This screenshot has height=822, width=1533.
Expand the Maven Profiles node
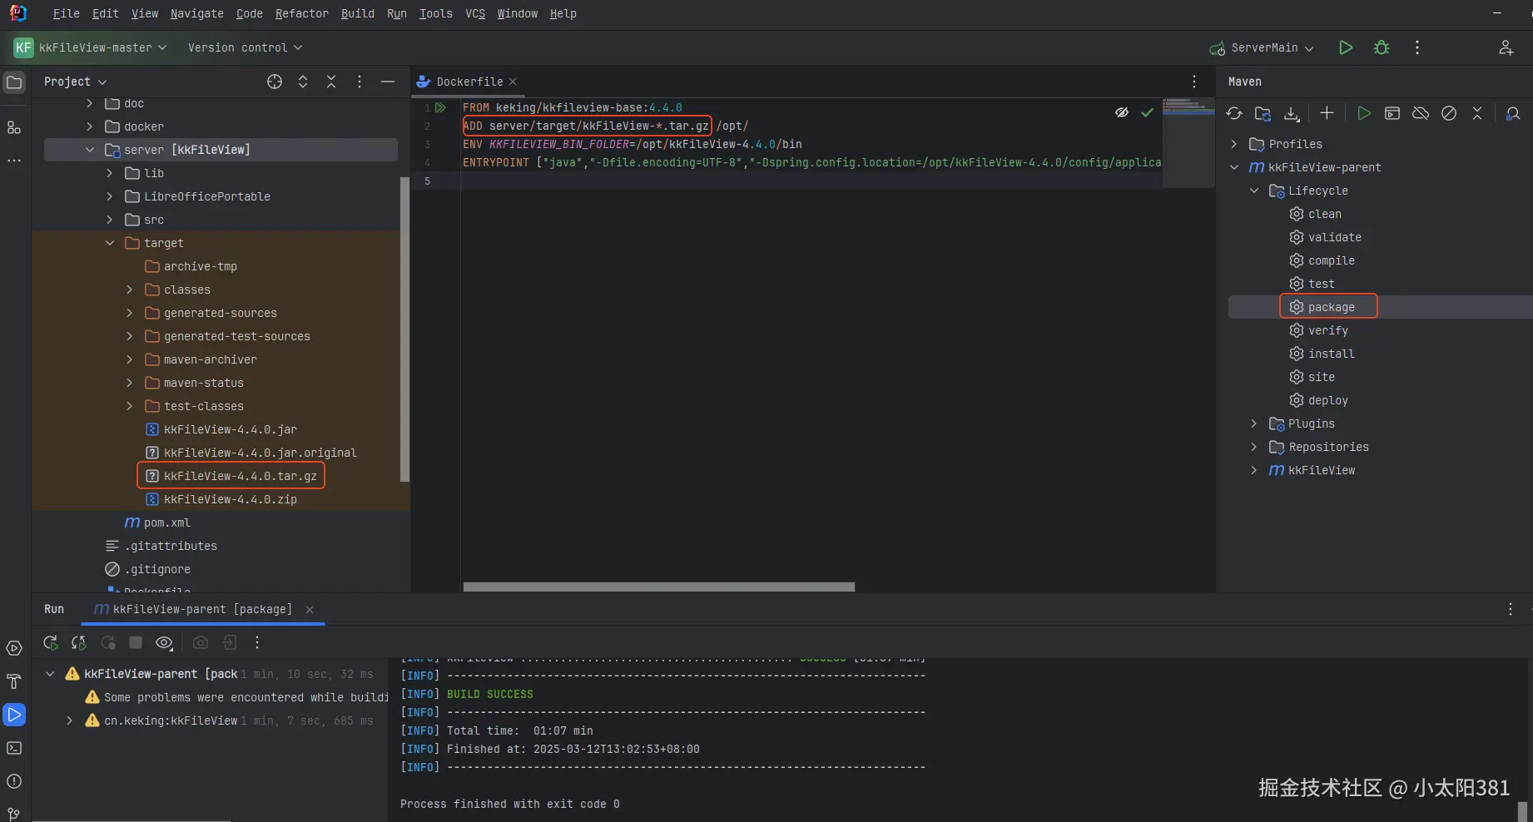pos(1234,144)
